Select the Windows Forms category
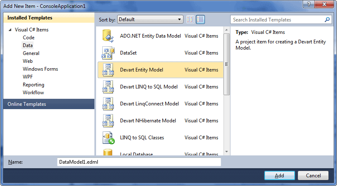The image size is (337, 186). 41,69
